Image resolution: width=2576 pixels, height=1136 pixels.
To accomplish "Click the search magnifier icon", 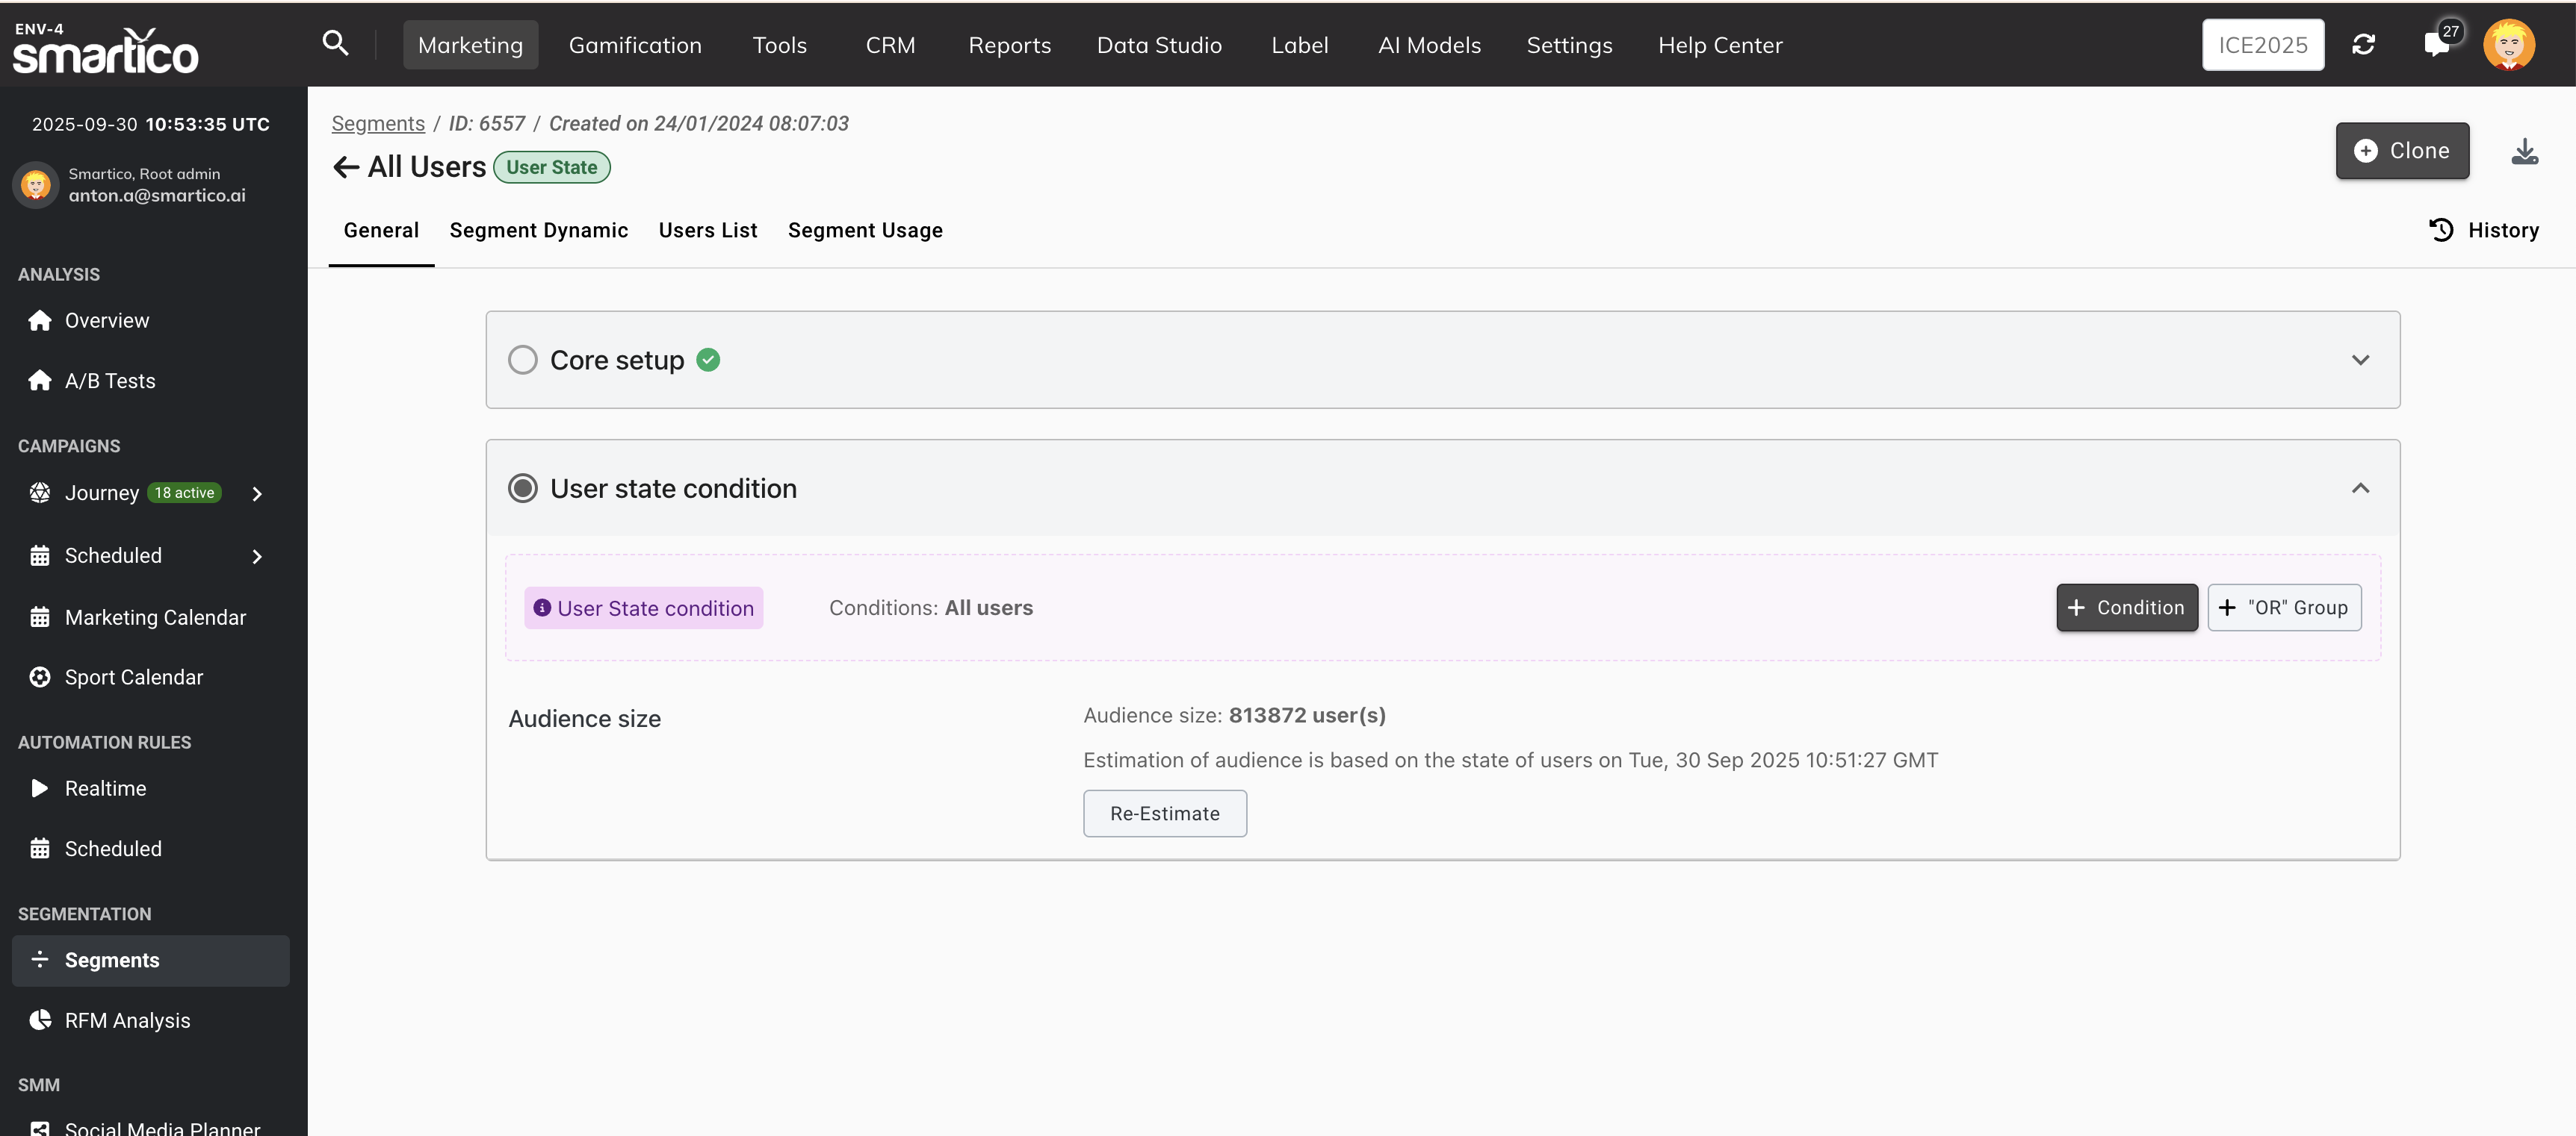I will (x=335, y=43).
